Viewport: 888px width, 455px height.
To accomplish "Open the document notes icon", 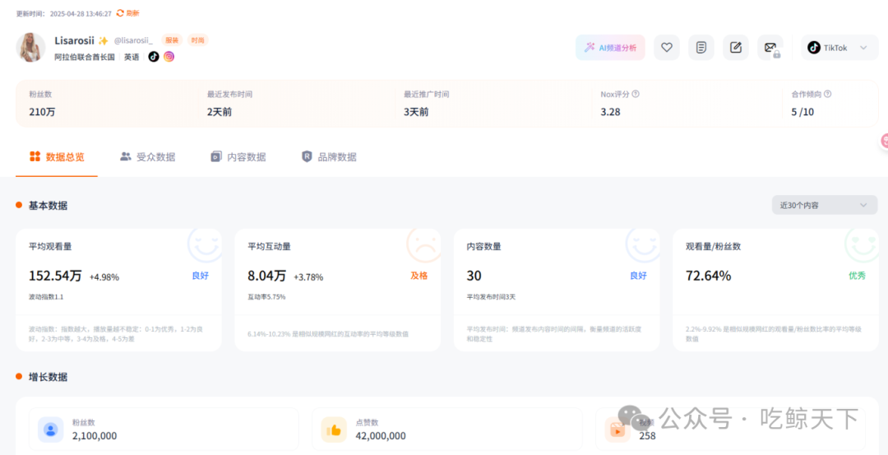I will (701, 48).
